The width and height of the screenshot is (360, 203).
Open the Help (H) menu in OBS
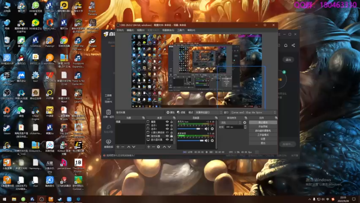tap(191, 30)
